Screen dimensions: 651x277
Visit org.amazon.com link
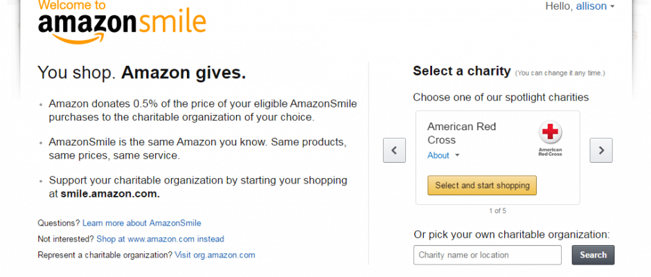click(215, 255)
